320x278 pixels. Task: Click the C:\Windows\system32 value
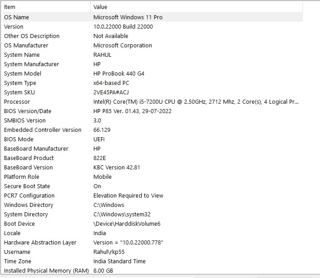pos(122,215)
